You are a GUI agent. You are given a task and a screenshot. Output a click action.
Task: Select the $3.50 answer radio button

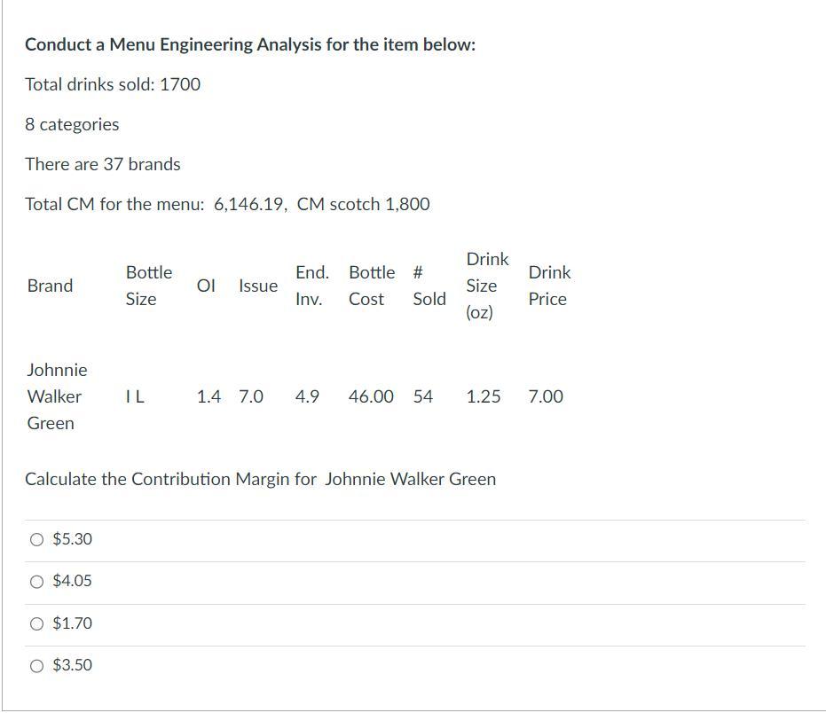pos(35,664)
